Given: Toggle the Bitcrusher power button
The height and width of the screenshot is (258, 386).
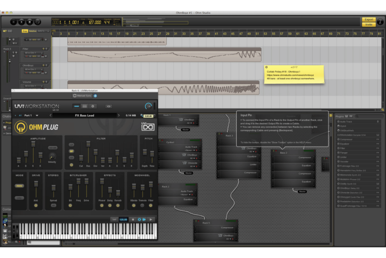Looking at the screenshot, I should (70, 205).
